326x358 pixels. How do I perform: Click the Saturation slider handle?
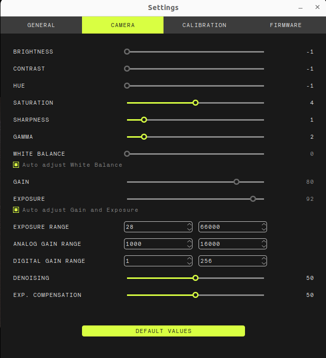(195, 103)
